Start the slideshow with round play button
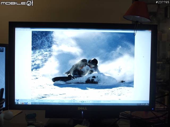Viewport: 170px width, 127px height. coord(83,102)
